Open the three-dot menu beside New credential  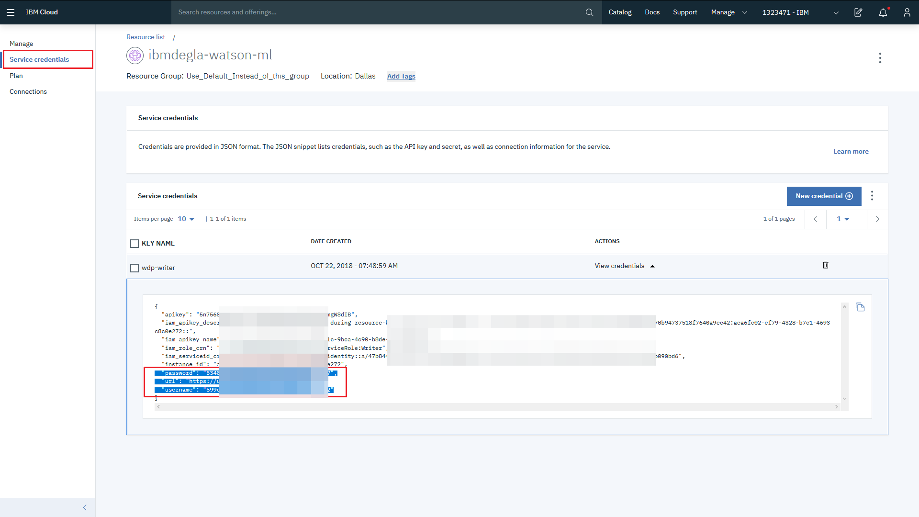tap(872, 196)
